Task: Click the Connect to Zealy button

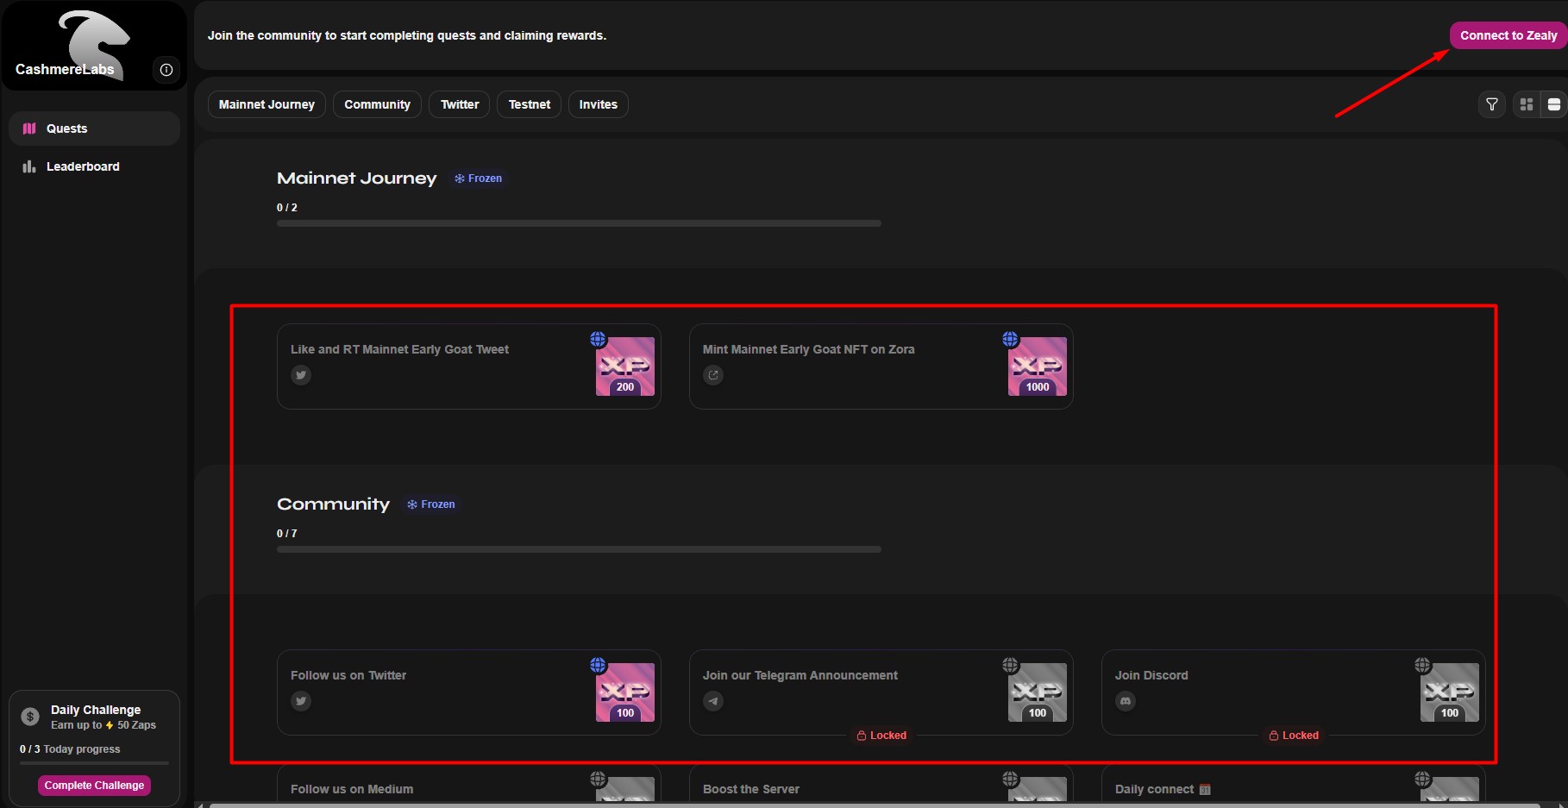Action: point(1508,35)
